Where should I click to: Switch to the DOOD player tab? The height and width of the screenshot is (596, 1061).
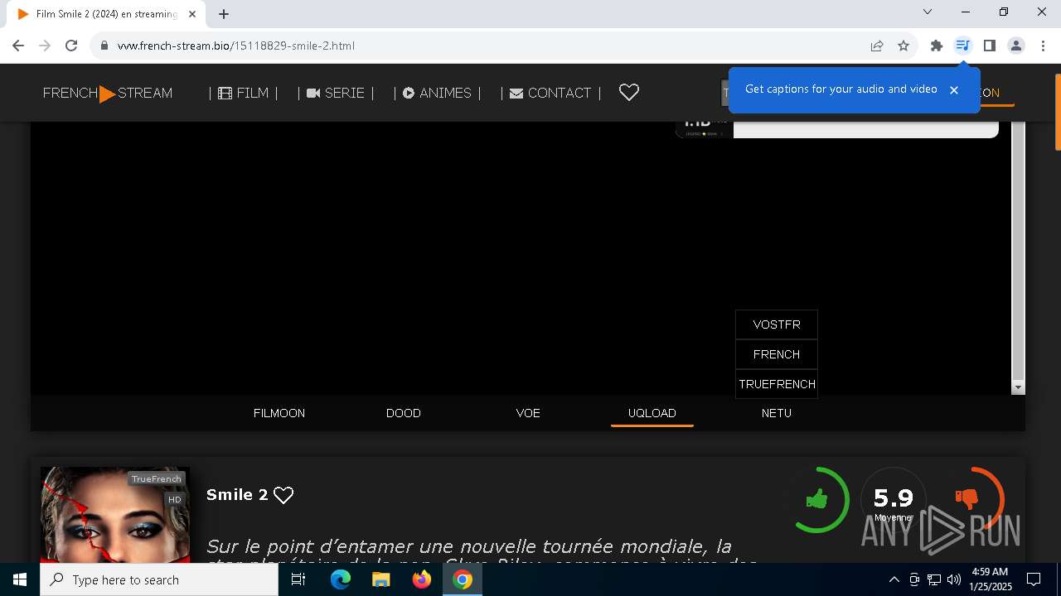tap(404, 413)
